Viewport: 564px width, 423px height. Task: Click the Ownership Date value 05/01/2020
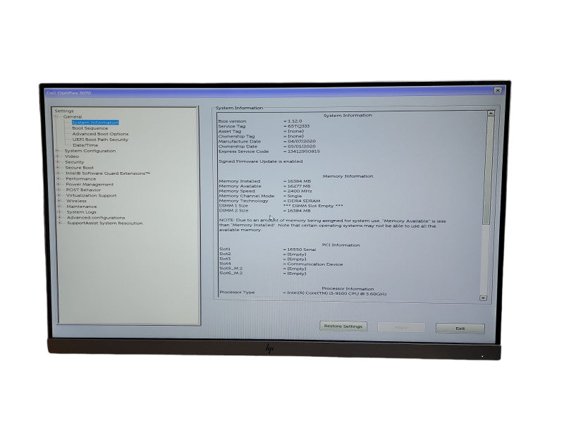pos(302,147)
